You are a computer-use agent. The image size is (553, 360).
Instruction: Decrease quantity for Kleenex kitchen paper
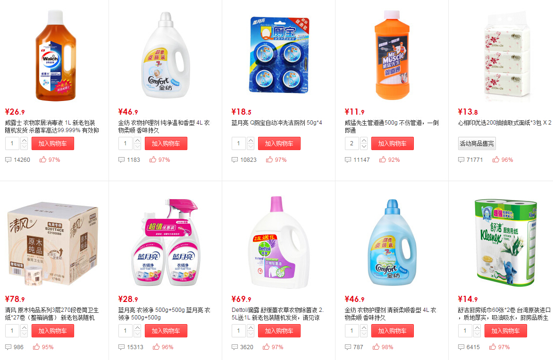[477, 334]
